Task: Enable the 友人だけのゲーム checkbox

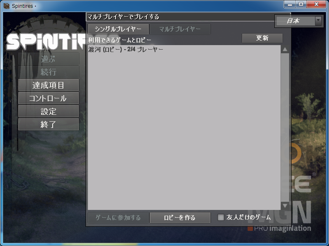Action: click(221, 217)
